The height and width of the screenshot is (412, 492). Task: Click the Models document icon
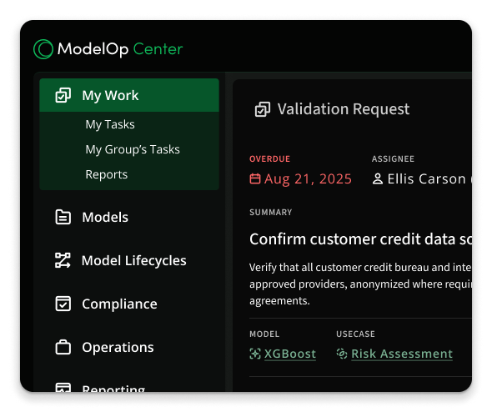pos(63,217)
